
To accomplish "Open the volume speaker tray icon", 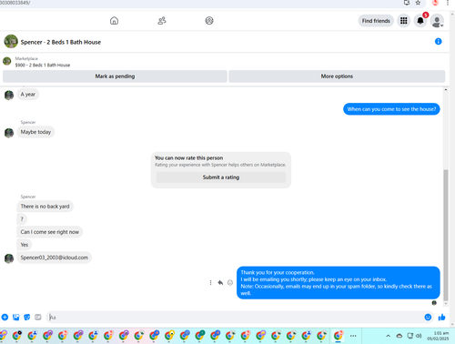I will tap(419, 336).
